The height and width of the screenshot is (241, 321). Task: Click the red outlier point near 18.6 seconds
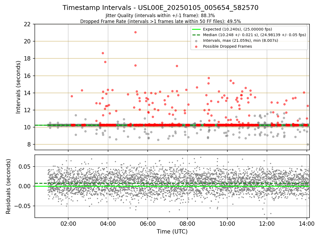pyautogui.click(x=103, y=53)
